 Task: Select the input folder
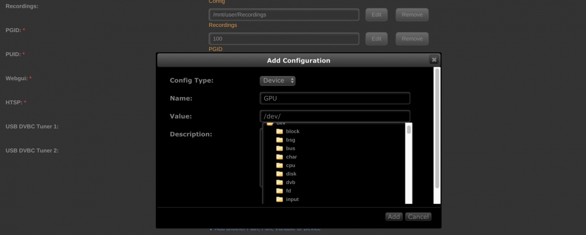(292, 199)
